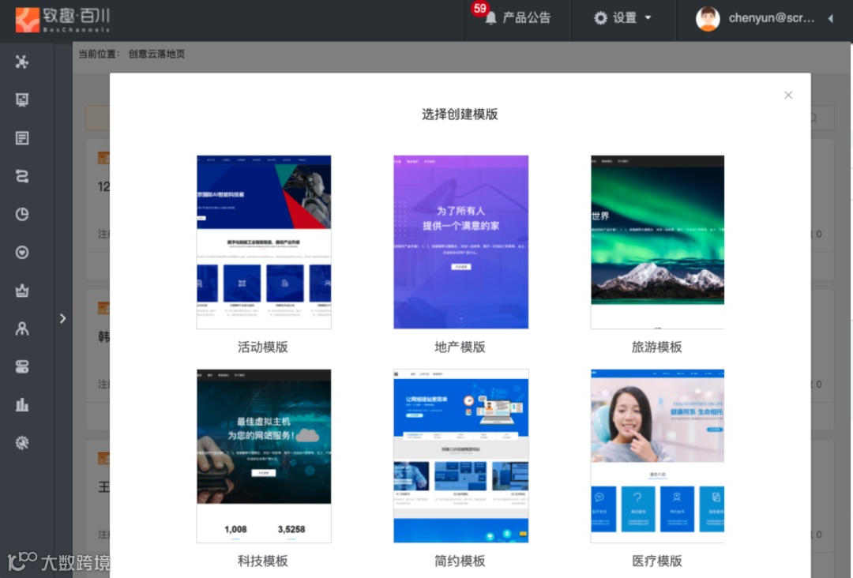853x578 pixels.
Task: Click the 地产模版 label
Action: tap(460, 347)
